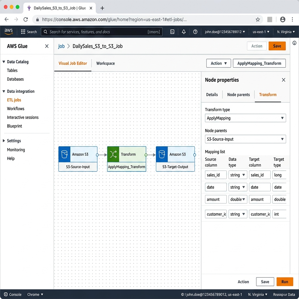Screen dimensions: 299x299
Task: Click the orange Run button
Action: click(284, 282)
